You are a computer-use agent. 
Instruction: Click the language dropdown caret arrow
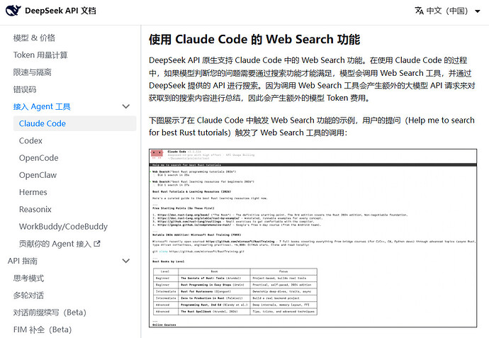pyautogui.click(x=477, y=11)
